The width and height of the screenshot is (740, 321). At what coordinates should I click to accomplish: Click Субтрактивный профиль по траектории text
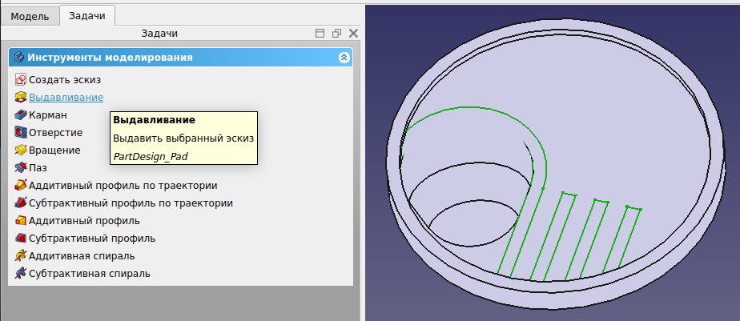131,203
